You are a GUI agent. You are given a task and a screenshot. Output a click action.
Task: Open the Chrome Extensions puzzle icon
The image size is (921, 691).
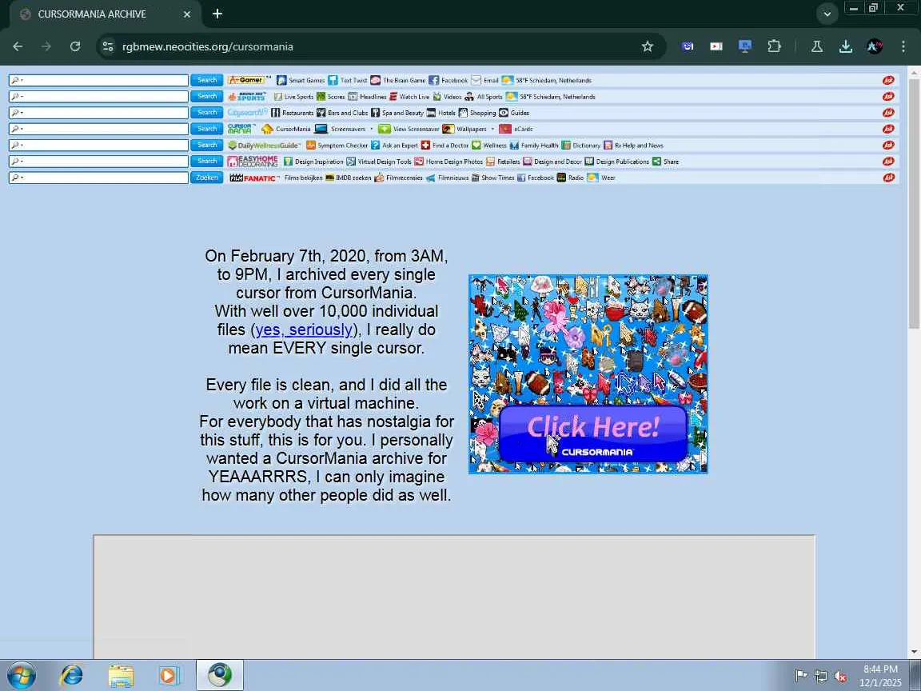774,46
